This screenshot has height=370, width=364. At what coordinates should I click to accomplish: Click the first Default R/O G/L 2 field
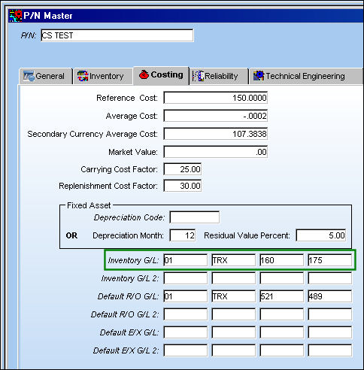point(186,314)
